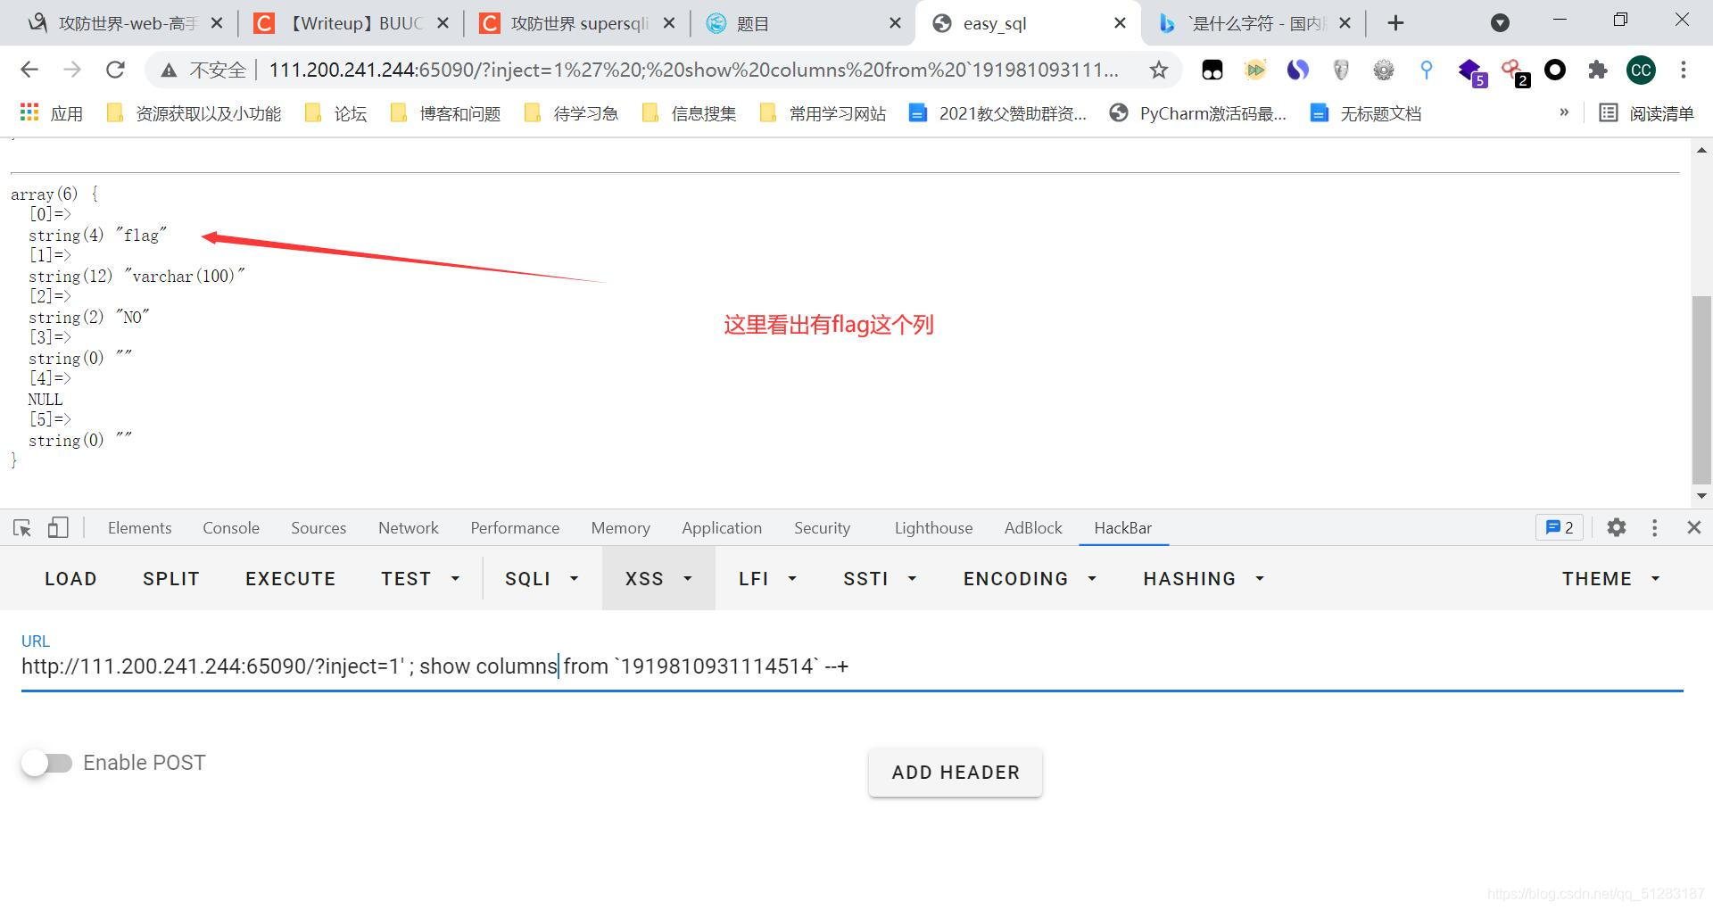Open the Chrome extensions puzzle icon
This screenshot has width=1713, height=910.
click(1598, 70)
